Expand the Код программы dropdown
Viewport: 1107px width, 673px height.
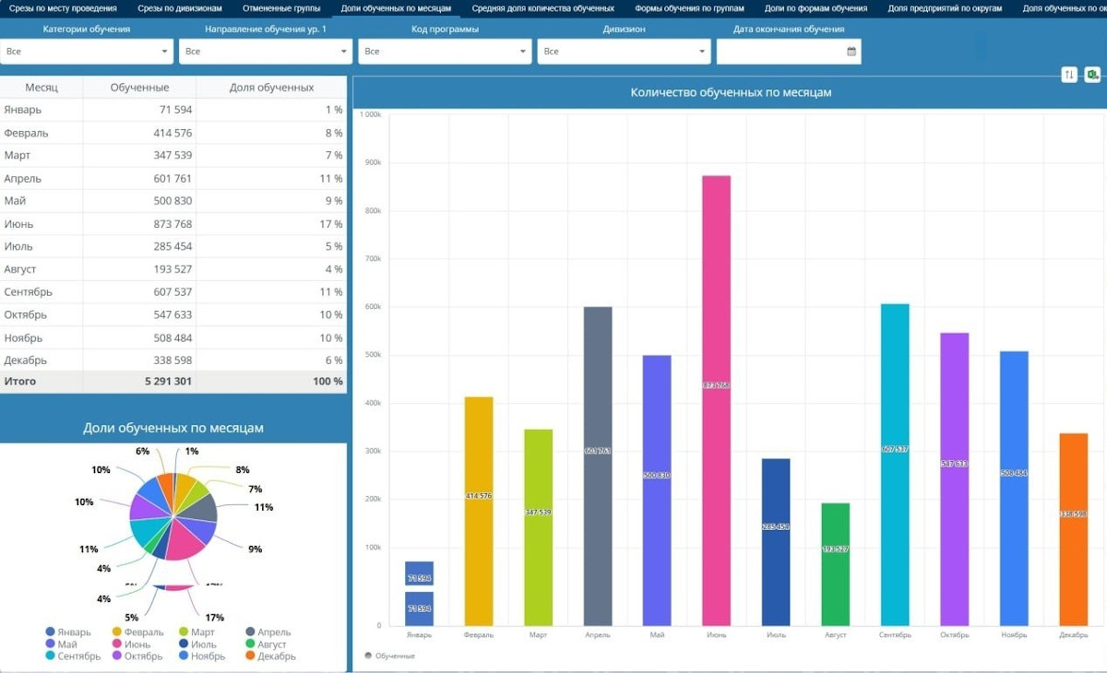[445, 52]
